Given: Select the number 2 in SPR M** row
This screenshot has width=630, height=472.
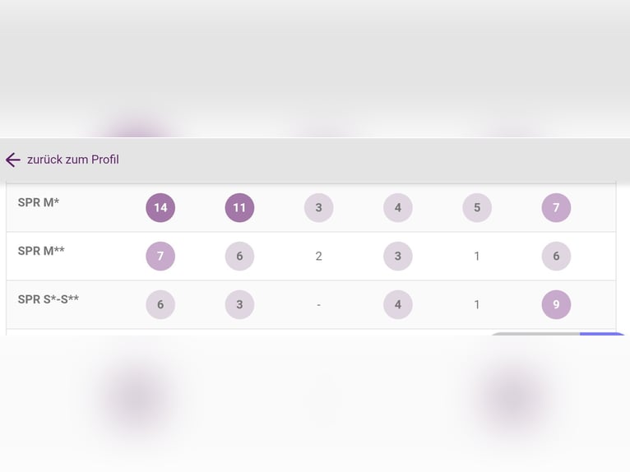Looking at the screenshot, I should (x=318, y=256).
